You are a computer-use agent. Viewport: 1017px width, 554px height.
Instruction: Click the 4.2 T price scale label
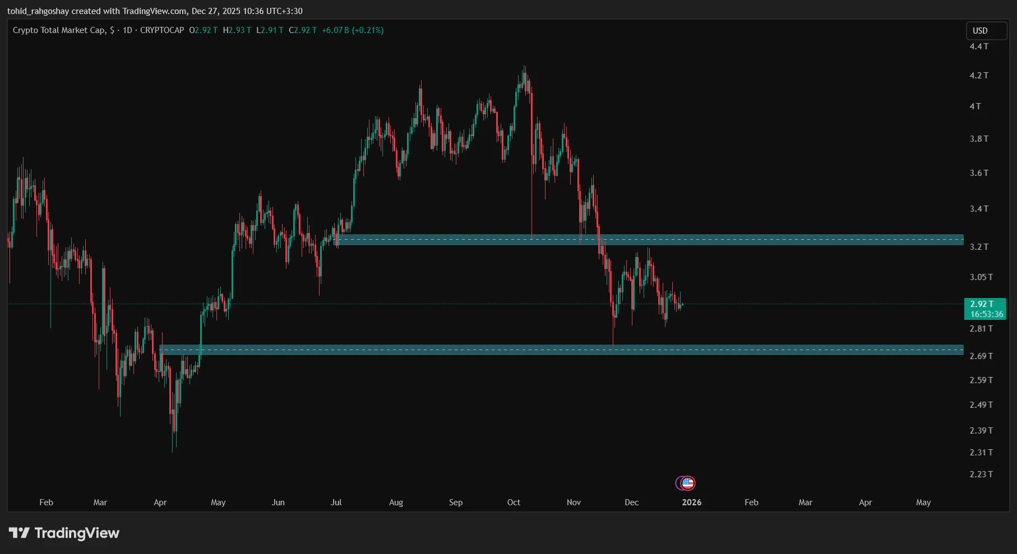pyautogui.click(x=979, y=76)
